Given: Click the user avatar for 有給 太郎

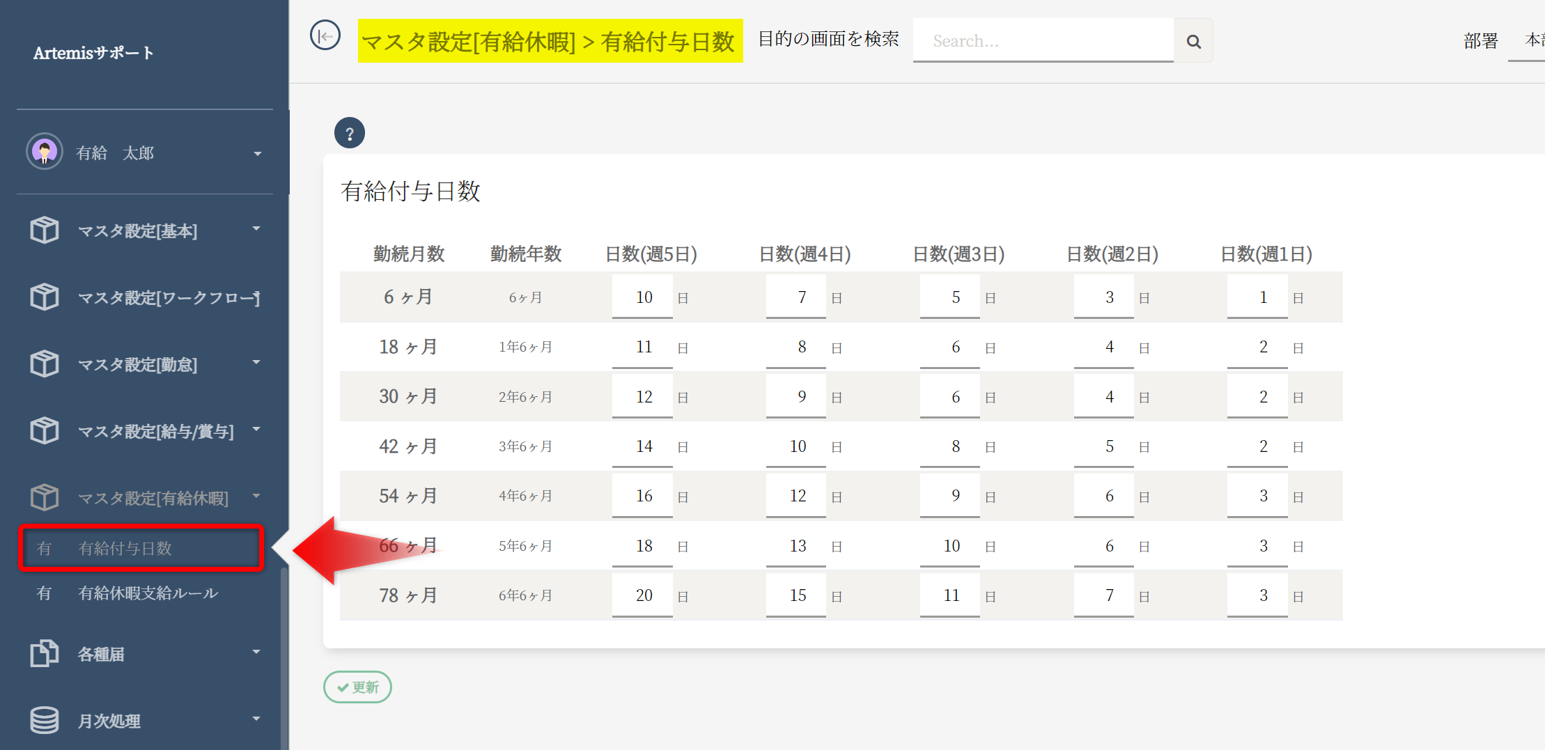Looking at the screenshot, I should [x=45, y=152].
